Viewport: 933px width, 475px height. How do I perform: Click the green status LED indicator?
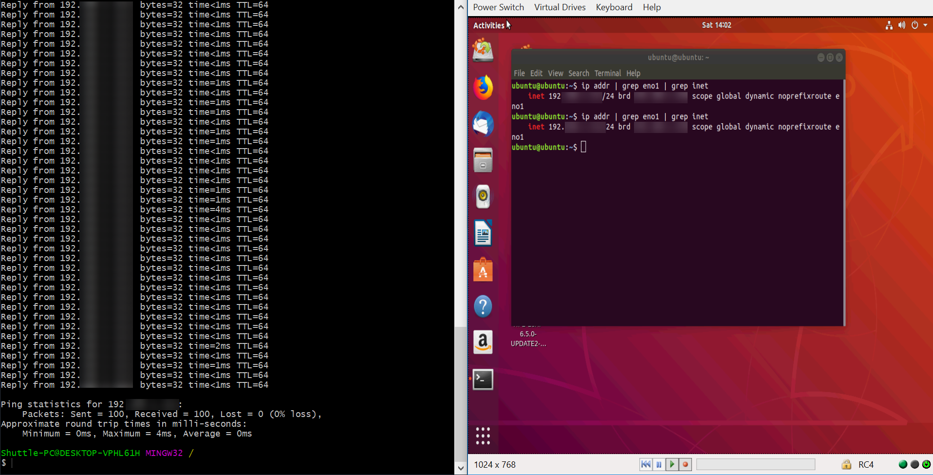tap(903, 464)
